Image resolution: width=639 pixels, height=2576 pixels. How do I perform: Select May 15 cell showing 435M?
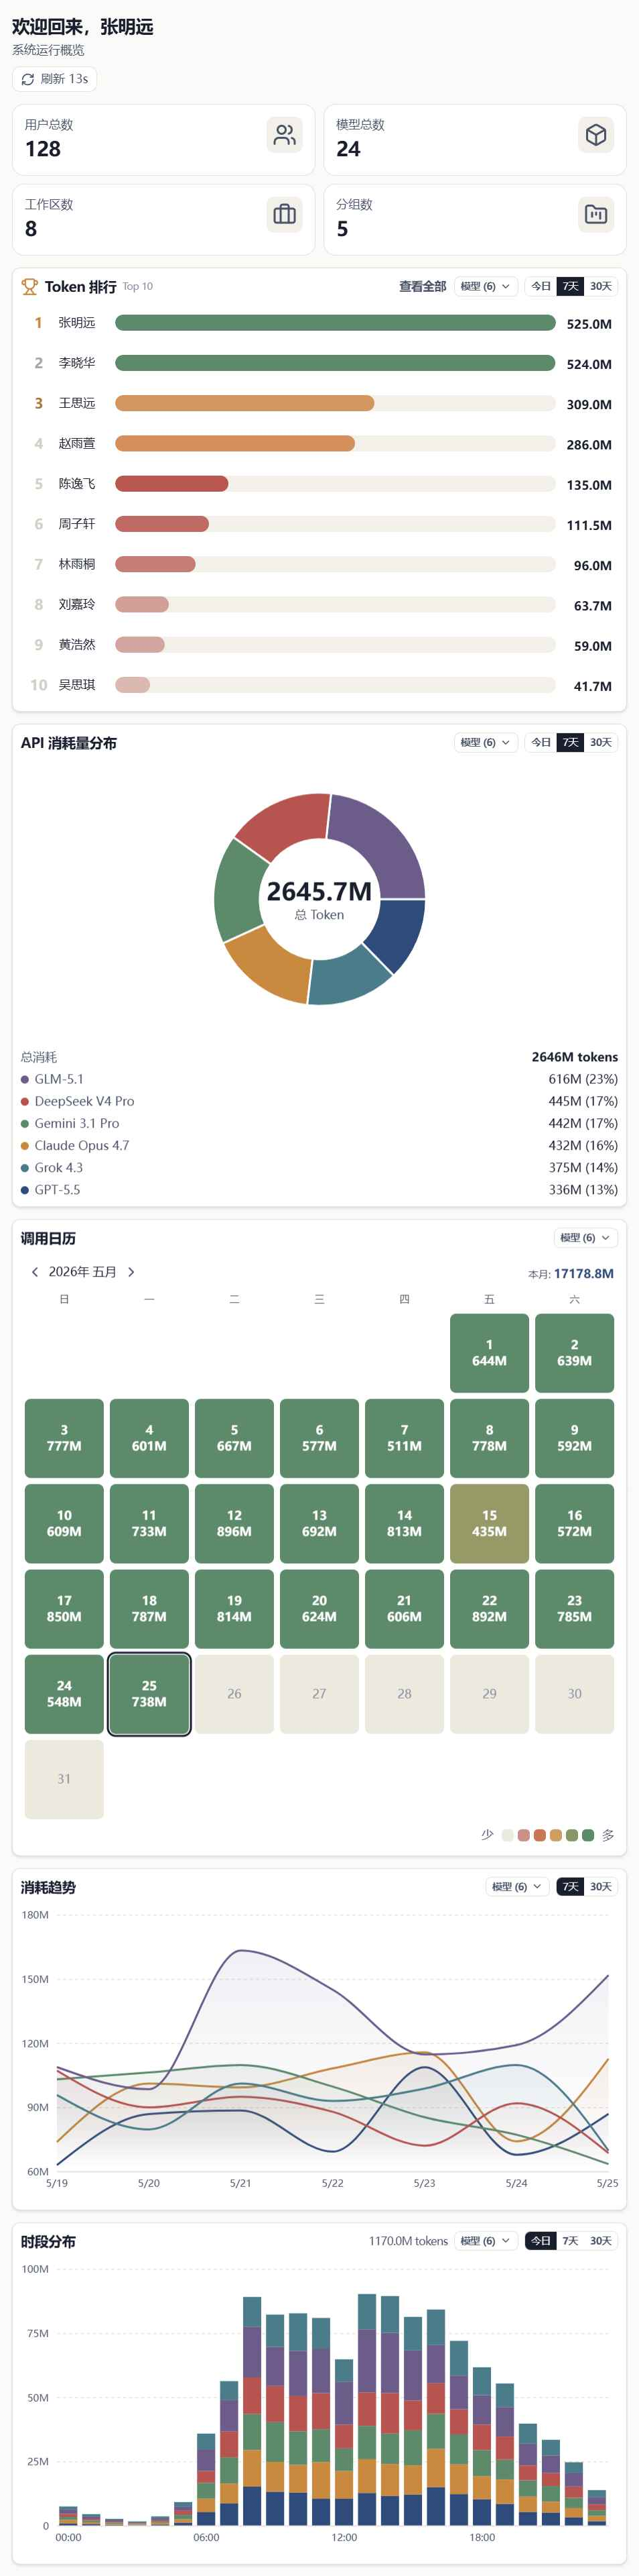coord(489,1523)
